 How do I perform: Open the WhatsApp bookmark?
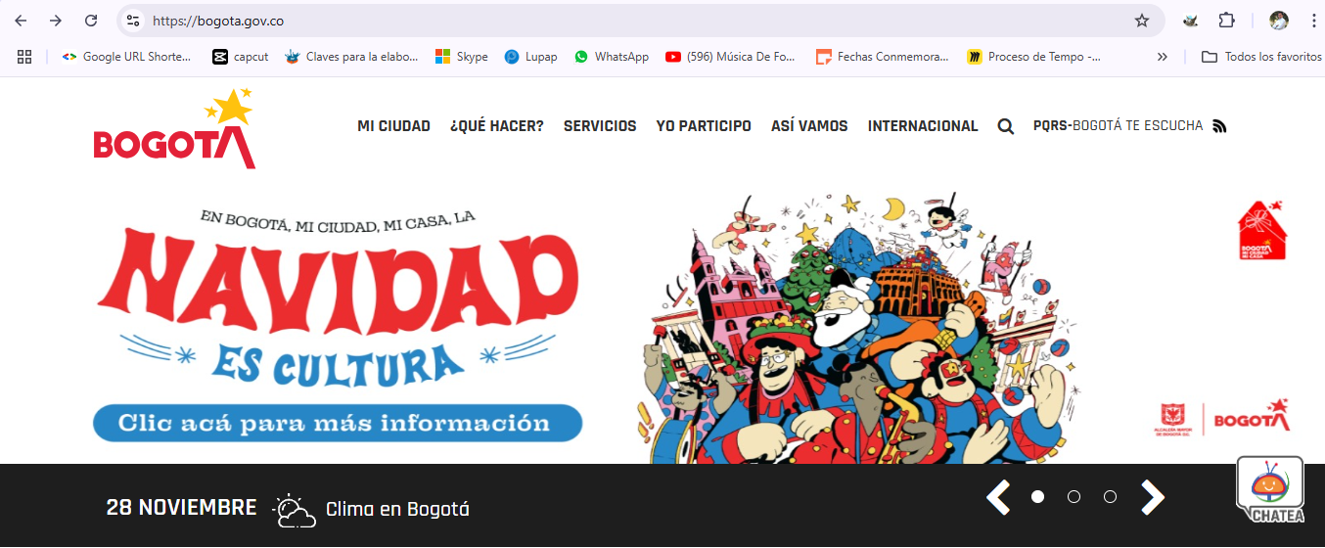tap(612, 57)
